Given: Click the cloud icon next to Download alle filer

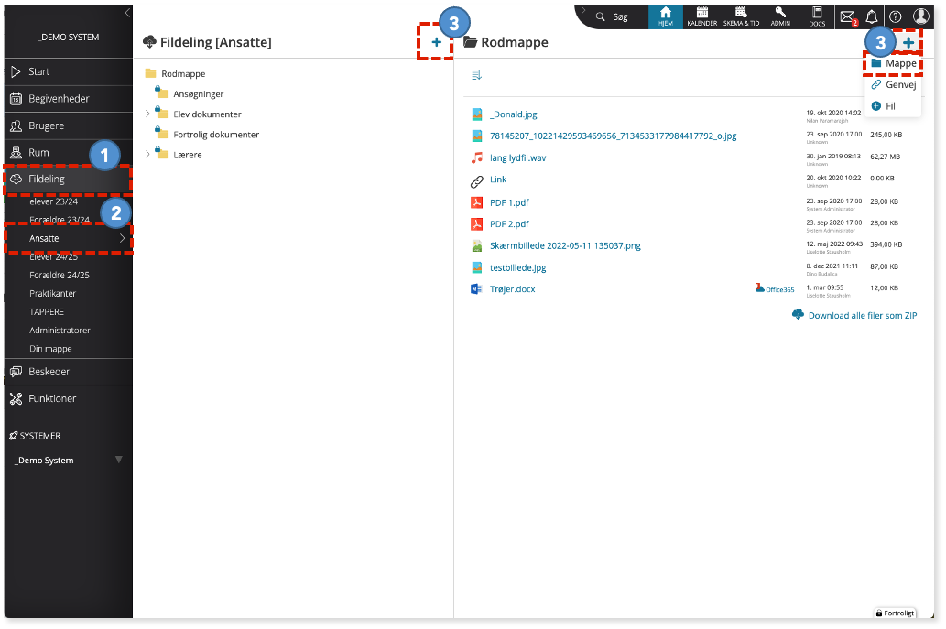Looking at the screenshot, I should pos(798,314).
